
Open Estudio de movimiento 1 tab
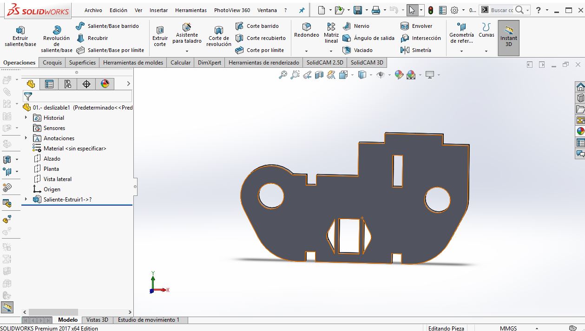tap(149, 320)
